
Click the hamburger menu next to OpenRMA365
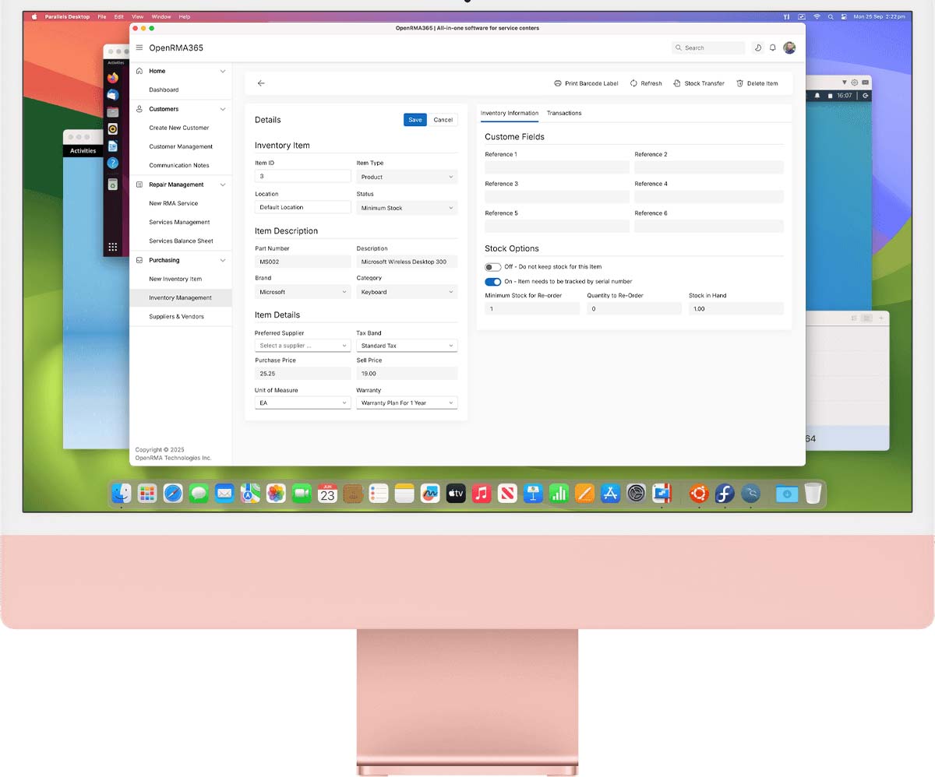(x=139, y=47)
